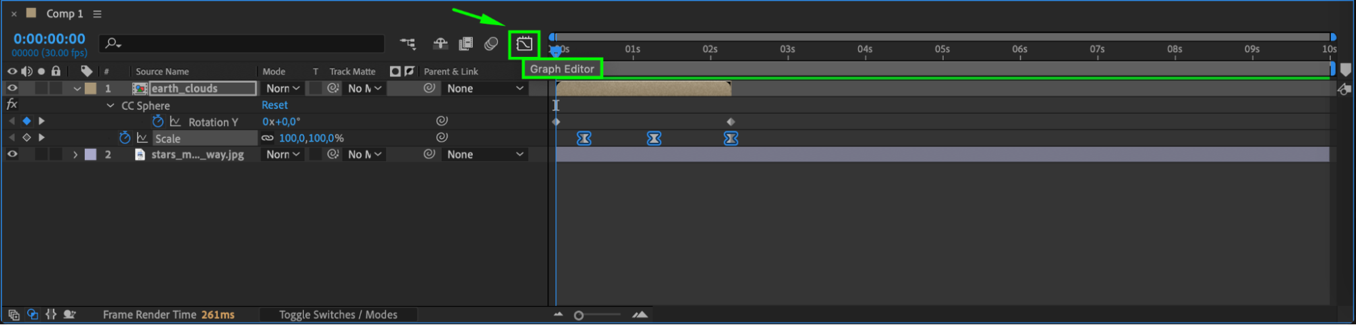Open the Comp 1 panel menu
Image resolution: width=1356 pixels, height=325 pixels.
coord(97,14)
